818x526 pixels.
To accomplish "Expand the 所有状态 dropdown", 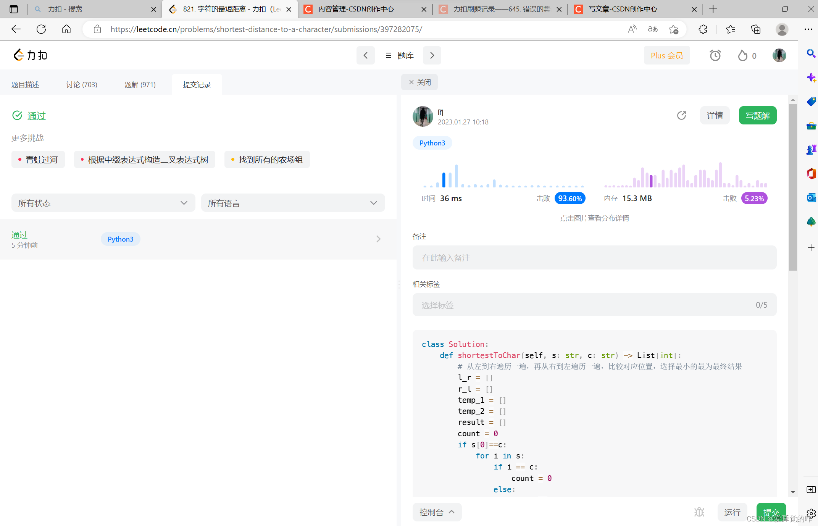I will click(103, 203).
